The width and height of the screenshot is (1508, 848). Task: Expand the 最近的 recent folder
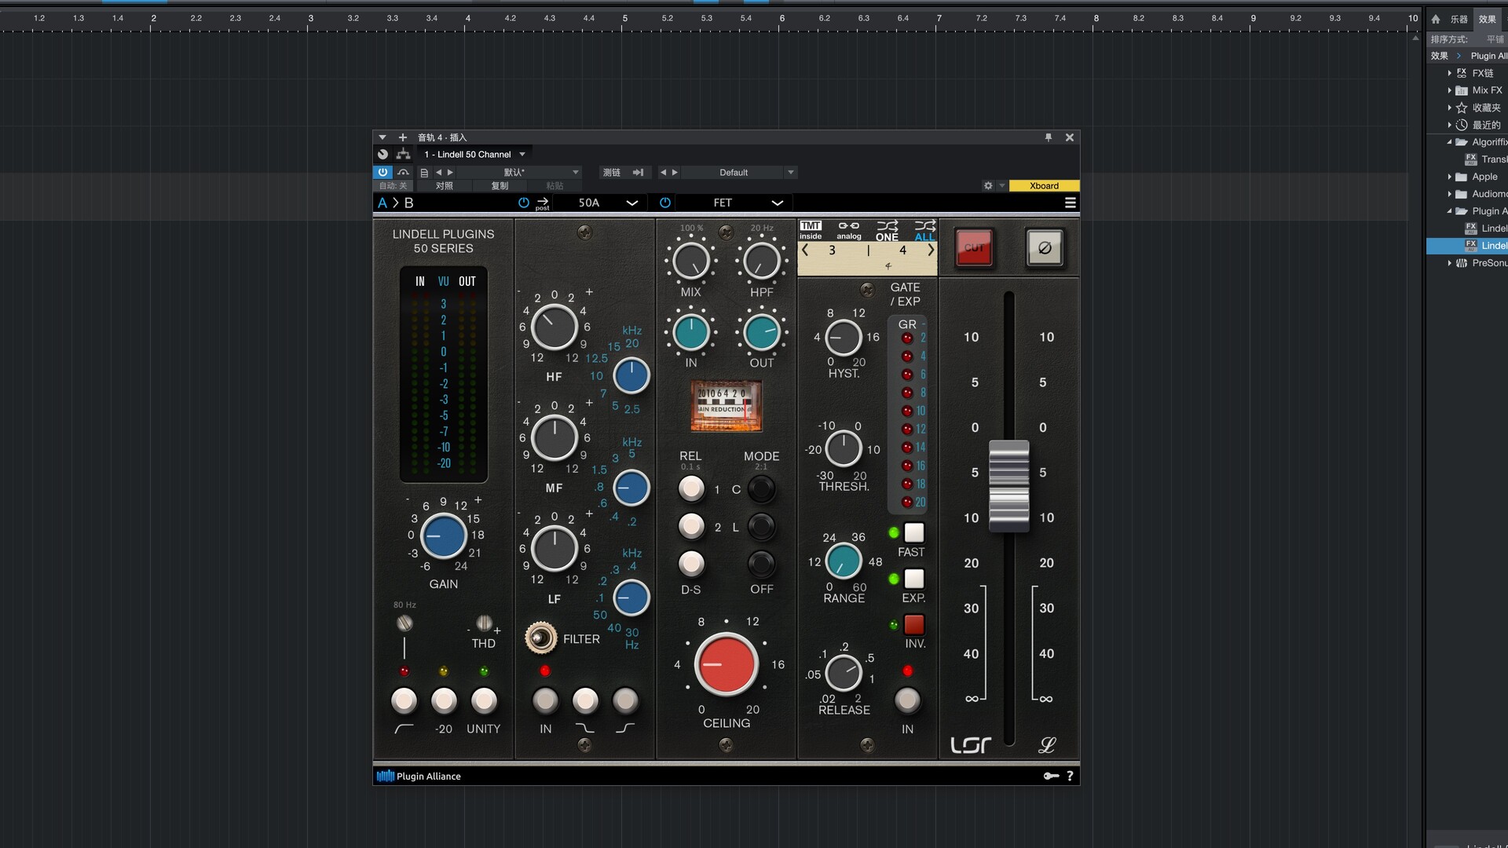tap(1450, 125)
